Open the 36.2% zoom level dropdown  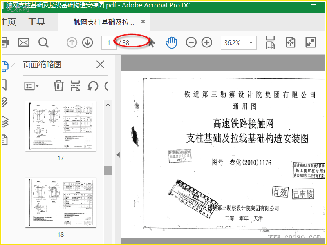239,43
